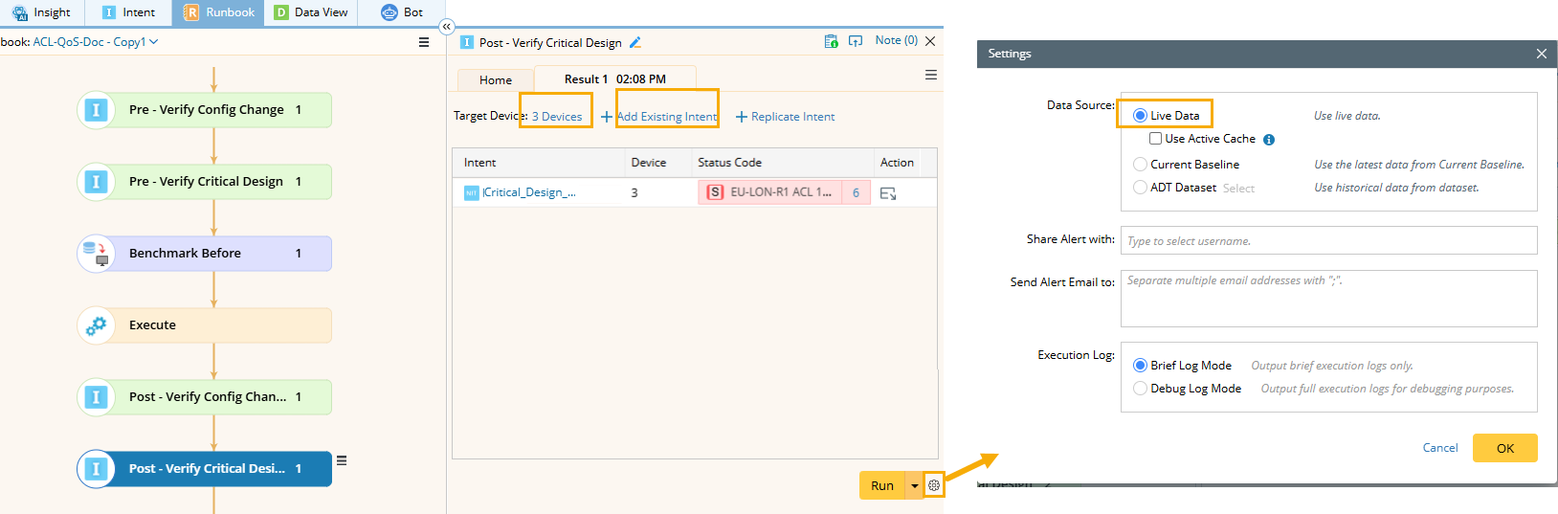Image resolution: width=1558 pixels, height=514 pixels.
Task: Click Replicate Intent
Action: 785,117
